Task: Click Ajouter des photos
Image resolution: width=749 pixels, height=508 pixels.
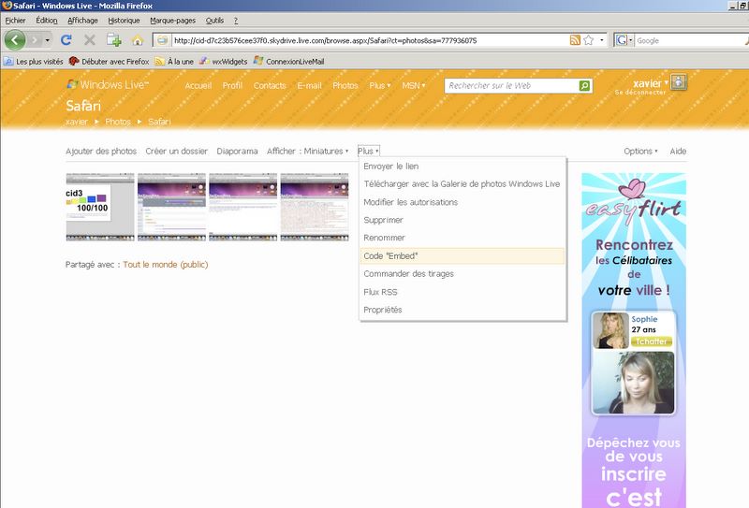Action: tap(101, 151)
